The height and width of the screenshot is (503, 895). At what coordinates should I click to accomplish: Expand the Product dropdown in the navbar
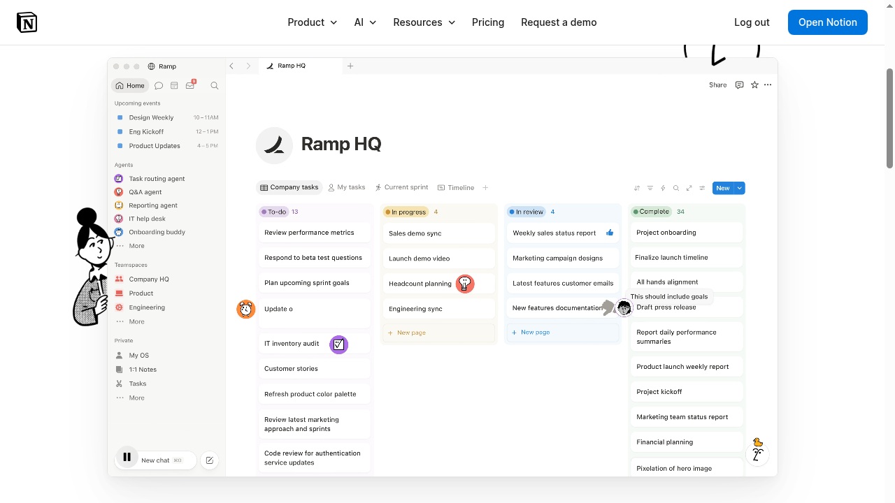tap(313, 22)
